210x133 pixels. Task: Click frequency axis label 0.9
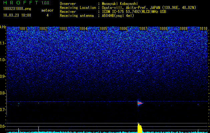pos(3,76)
